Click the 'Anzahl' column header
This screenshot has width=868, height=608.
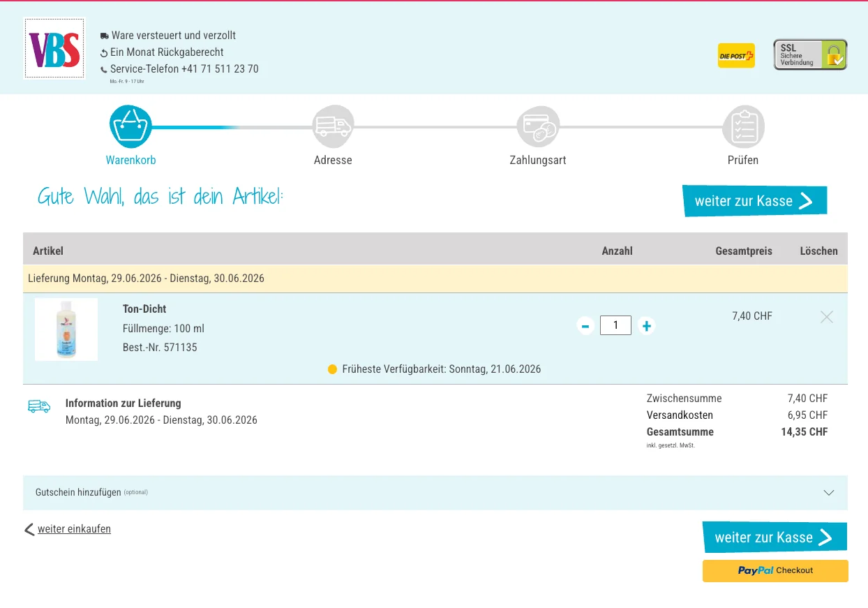[618, 251]
